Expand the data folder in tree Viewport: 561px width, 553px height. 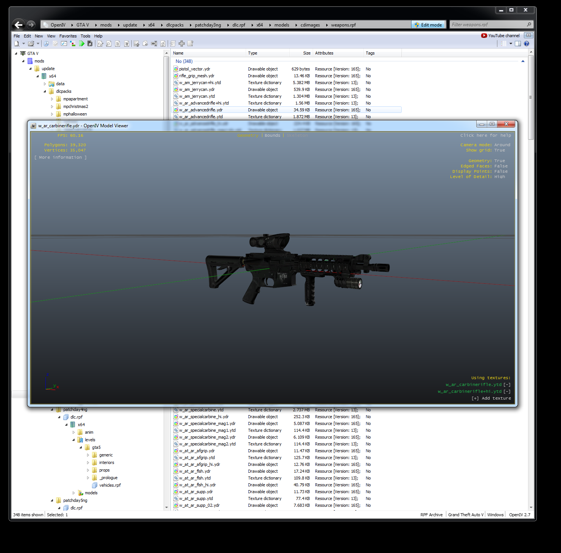pos(45,84)
